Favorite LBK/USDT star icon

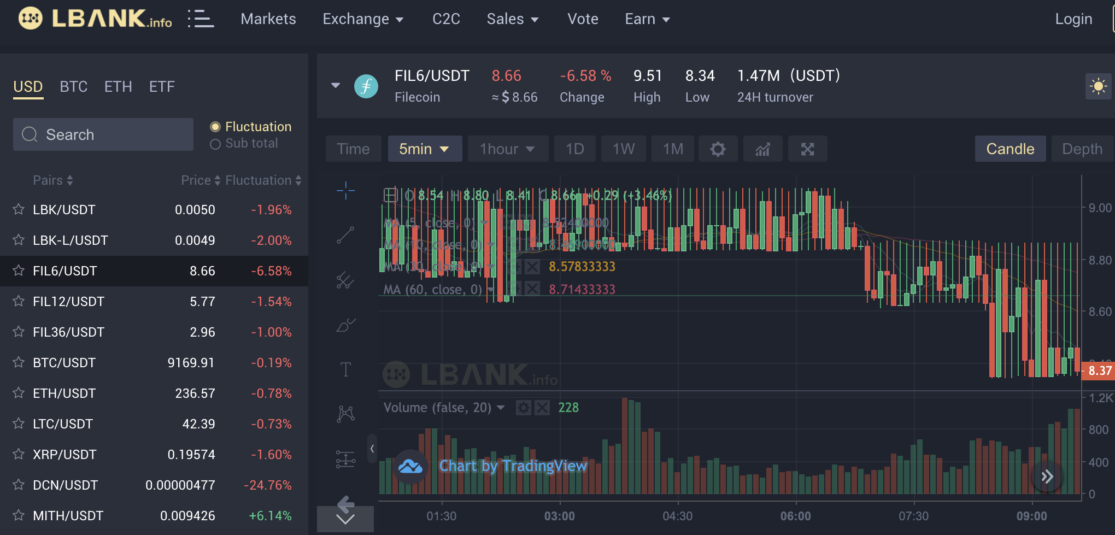(x=19, y=209)
